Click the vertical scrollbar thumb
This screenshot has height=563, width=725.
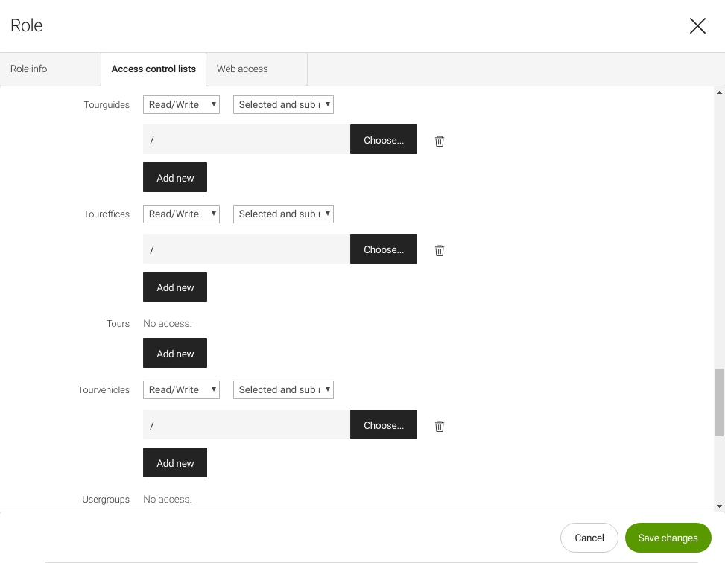tap(719, 402)
